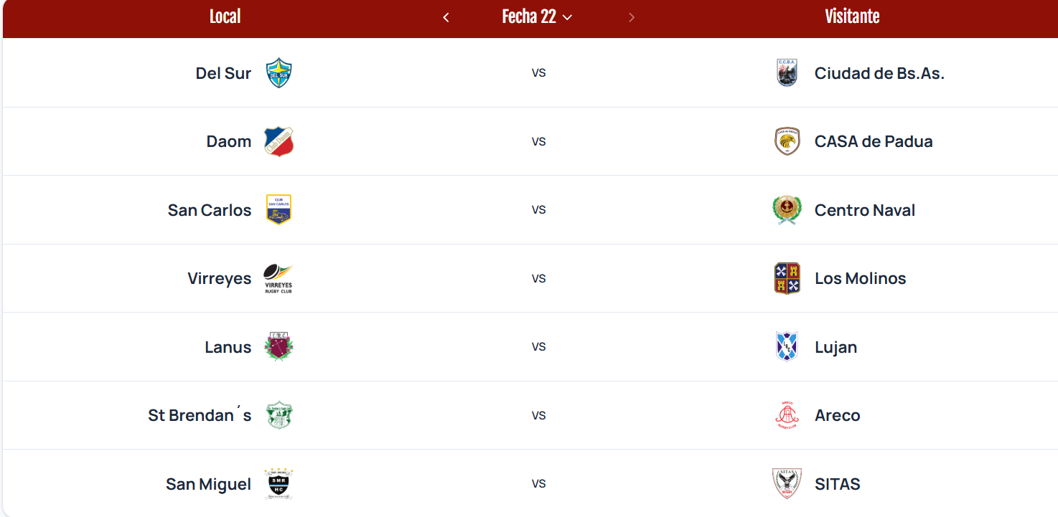
Task: Click the Lanus team emblem
Action: tap(278, 347)
